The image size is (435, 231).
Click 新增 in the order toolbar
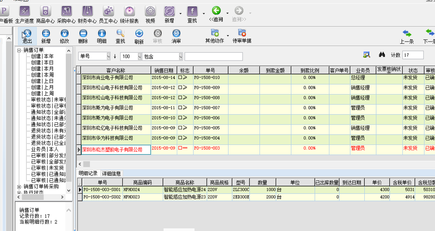click(x=46, y=37)
